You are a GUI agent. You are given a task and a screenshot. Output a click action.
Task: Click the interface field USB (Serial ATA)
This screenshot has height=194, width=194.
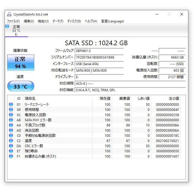point(99,64)
